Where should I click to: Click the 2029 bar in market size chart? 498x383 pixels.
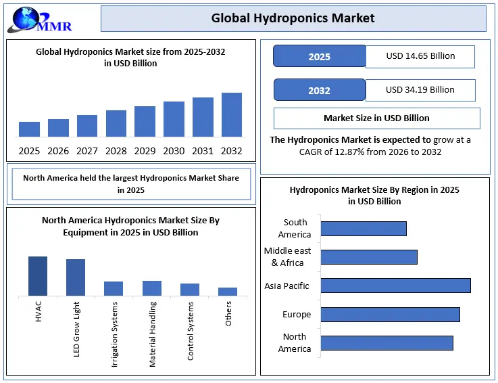click(x=145, y=122)
